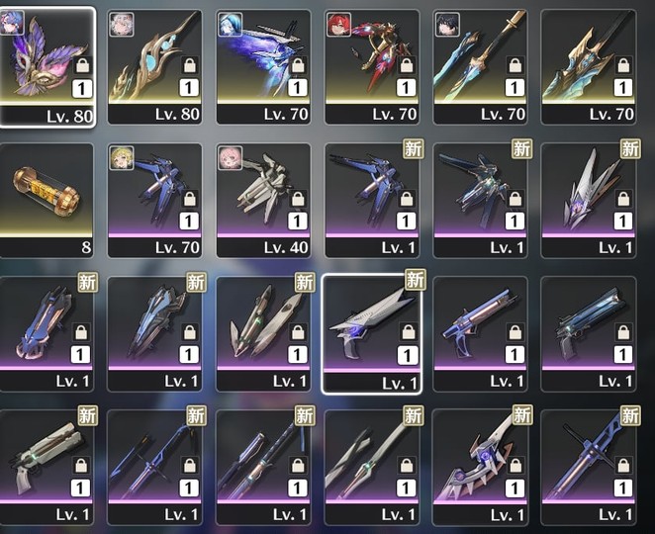
Task: Select the blue-copper pistol in third row
Action: click(x=480, y=334)
